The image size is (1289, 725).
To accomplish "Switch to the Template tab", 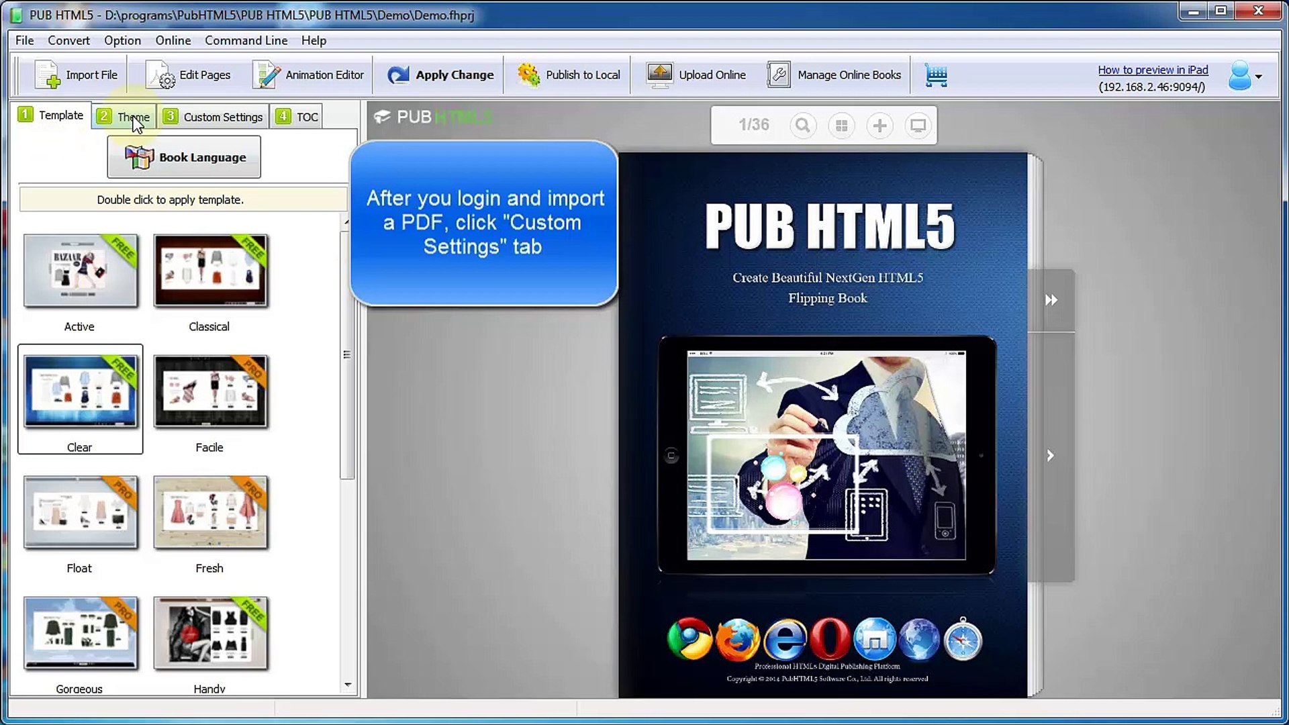I will [x=51, y=115].
